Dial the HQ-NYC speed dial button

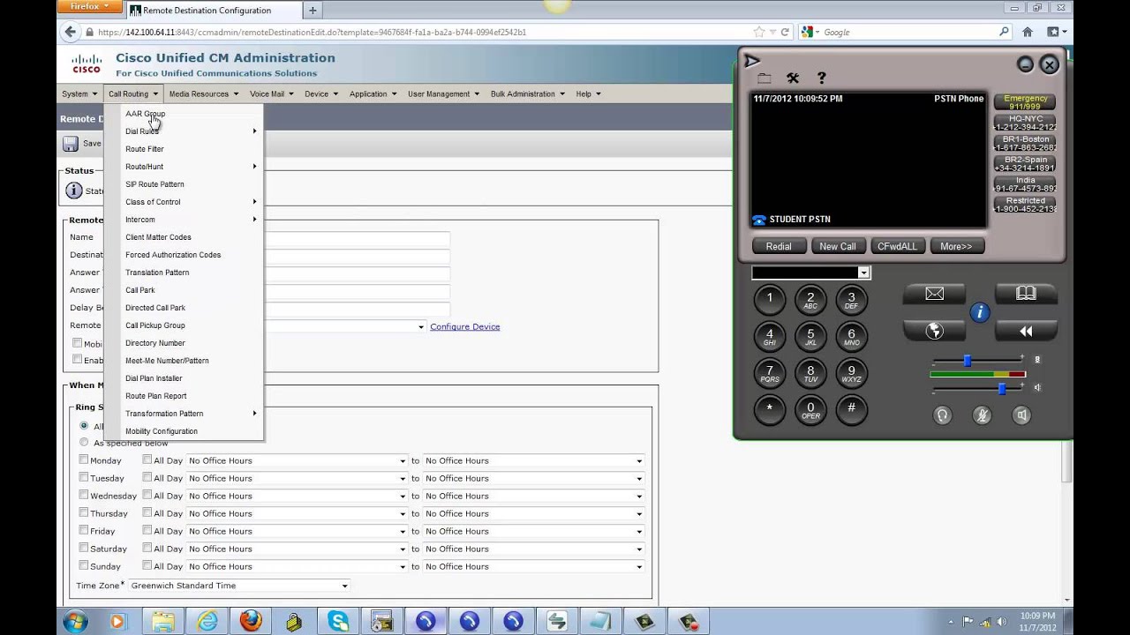click(1025, 123)
